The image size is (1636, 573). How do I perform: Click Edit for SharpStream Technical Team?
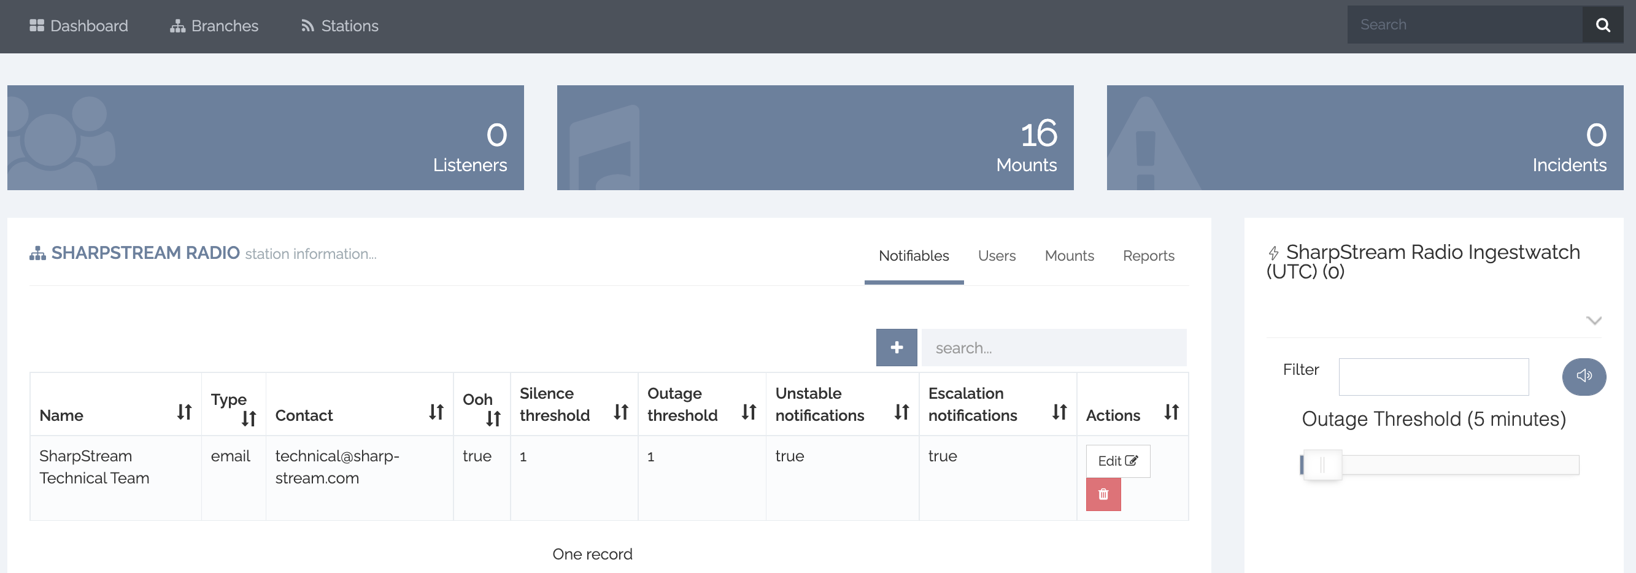click(1117, 461)
